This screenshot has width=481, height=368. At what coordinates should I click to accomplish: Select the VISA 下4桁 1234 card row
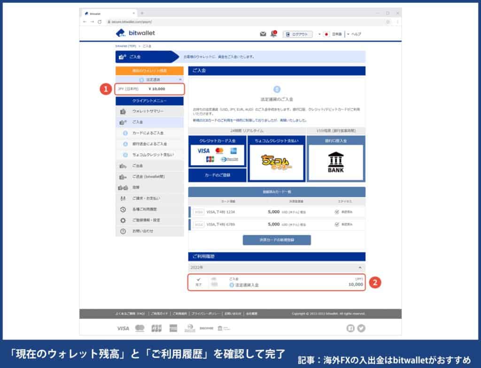(277, 212)
